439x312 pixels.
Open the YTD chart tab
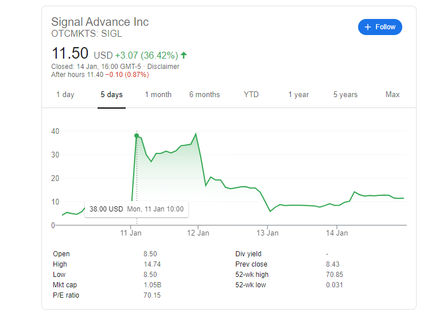(251, 94)
